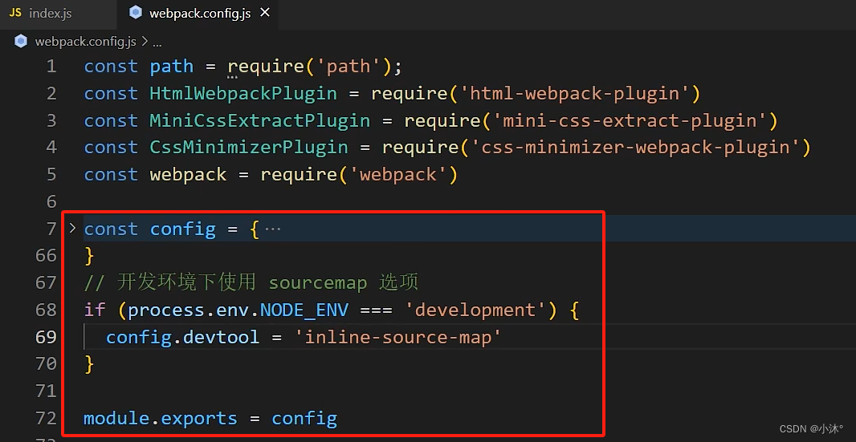Click the 'path' string on line 1

coord(348,67)
